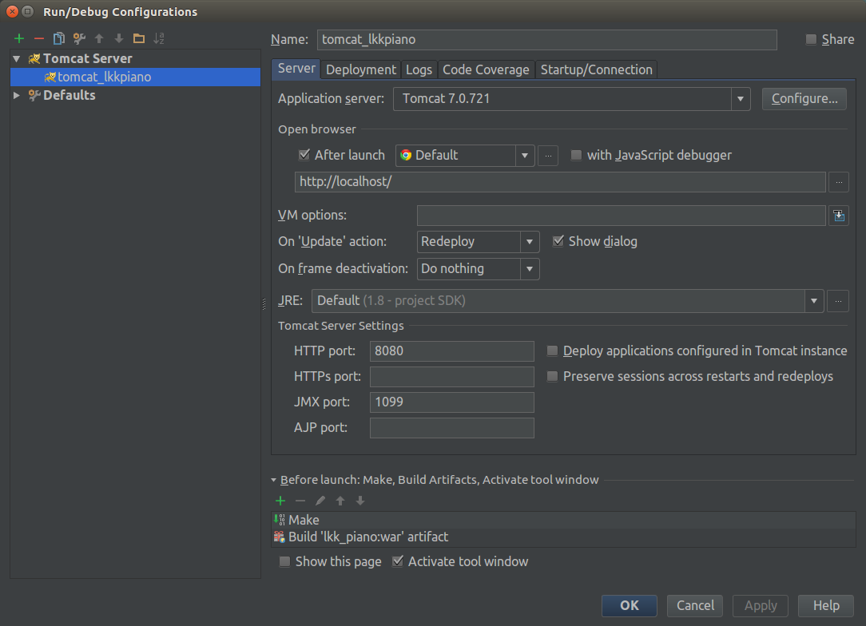Select the Build 'lkk_piano:war' artifact task
The width and height of the screenshot is (866, 626).
[563, 537]
